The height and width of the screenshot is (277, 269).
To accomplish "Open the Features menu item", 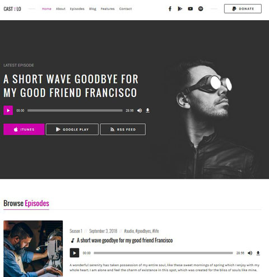I will coord(108,9).
